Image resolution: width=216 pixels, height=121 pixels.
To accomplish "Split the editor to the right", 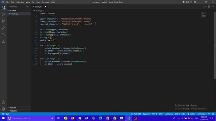I will point(209,7).
